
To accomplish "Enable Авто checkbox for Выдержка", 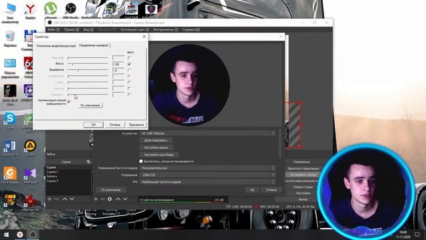I will (x=129, y=70).
